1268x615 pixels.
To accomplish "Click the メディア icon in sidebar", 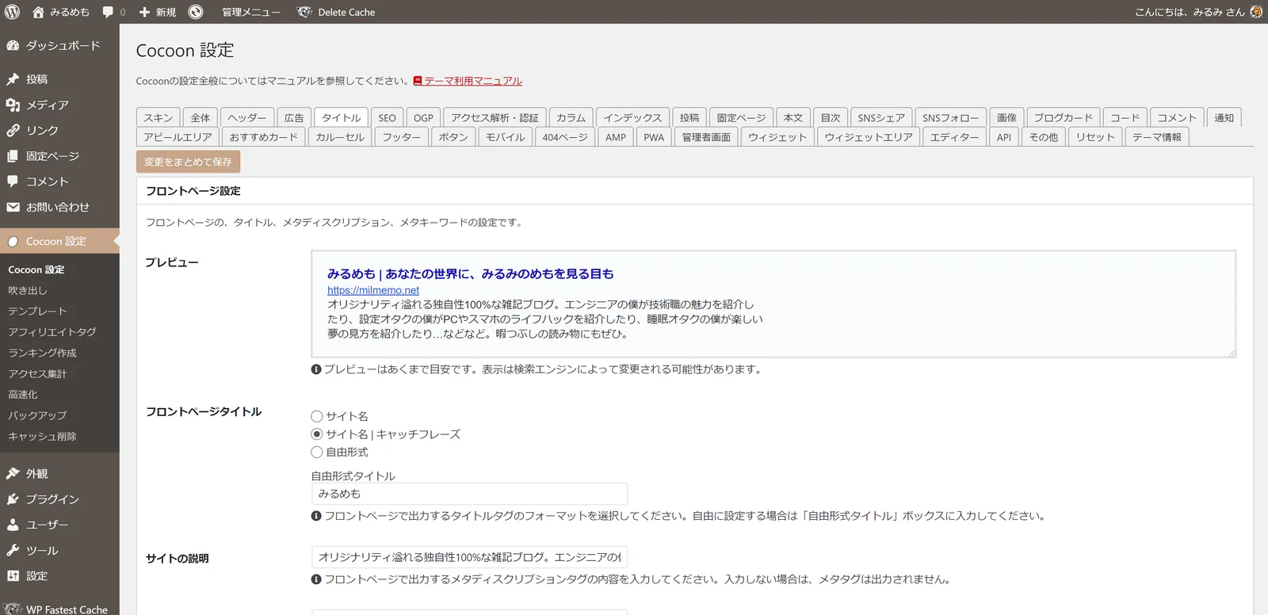I will click(13, 105).
